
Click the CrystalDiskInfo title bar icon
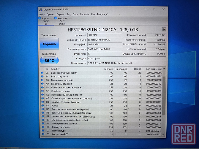pos(41,9)
